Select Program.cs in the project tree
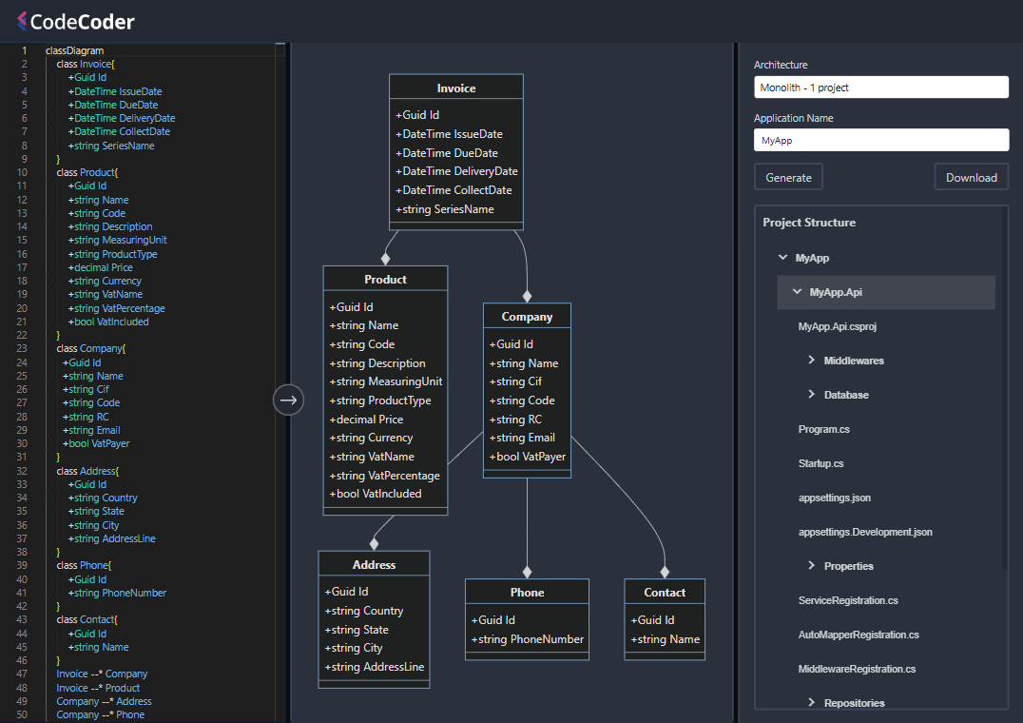This screenshot has height=723, width=1023. pos(823,429)
